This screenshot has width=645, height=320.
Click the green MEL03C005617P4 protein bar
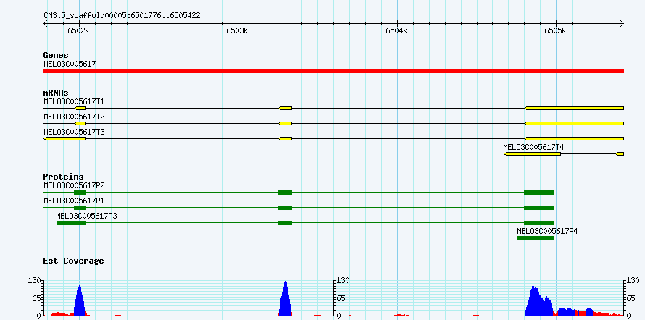point(535,238)
